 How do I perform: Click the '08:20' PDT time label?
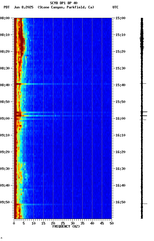click(5, 52)
